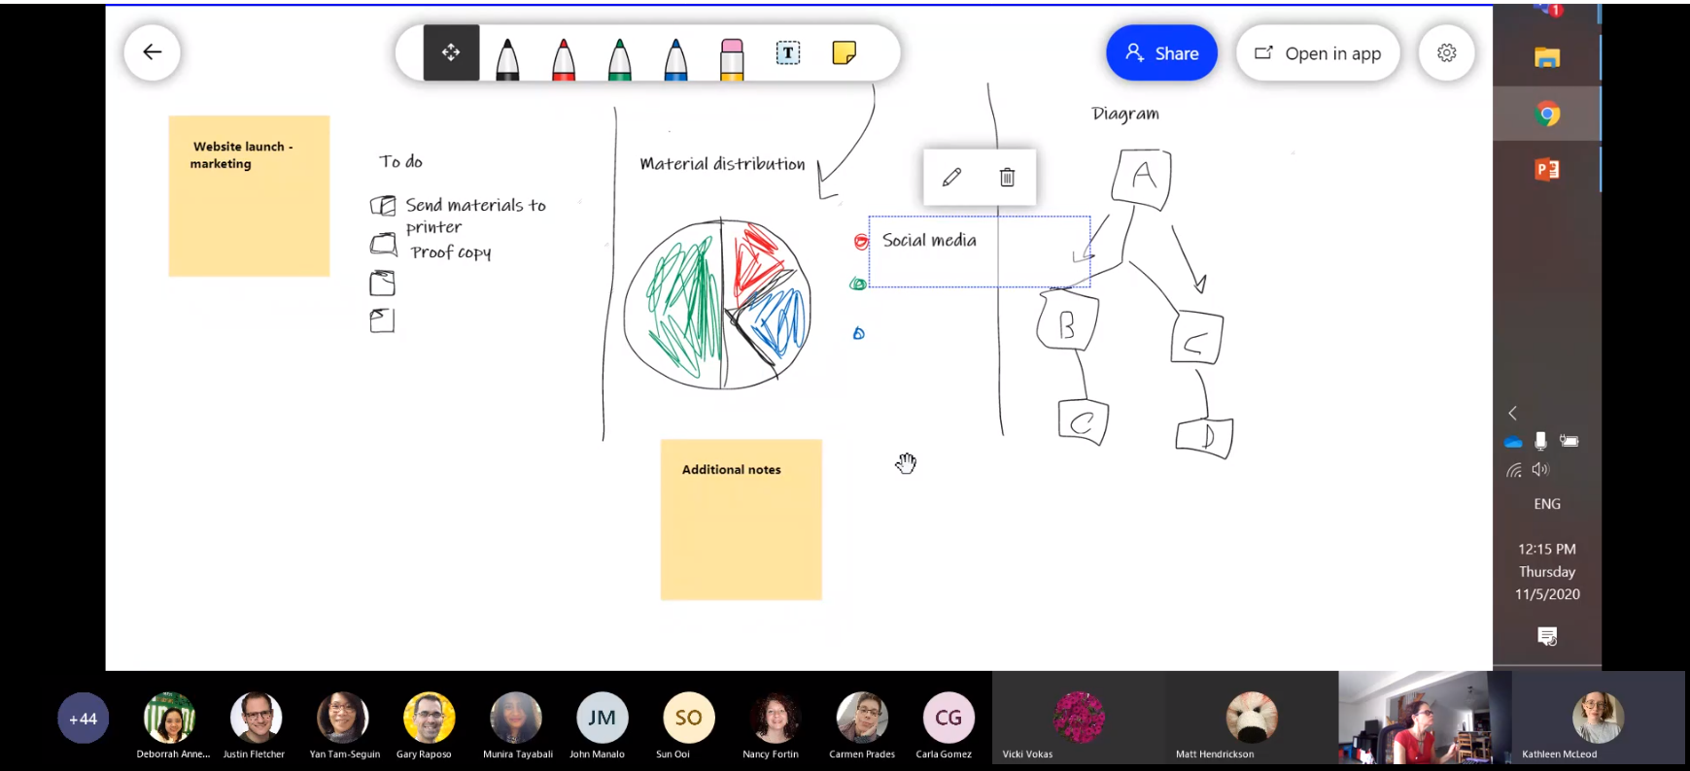Image resolution: width=1690 pixels, height=771 pixels.
Task: Select Justin Fletcher participant
Action: coord(255,726)
